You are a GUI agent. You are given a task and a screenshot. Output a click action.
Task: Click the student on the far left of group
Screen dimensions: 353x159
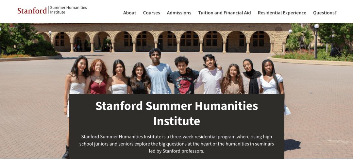pyautogui.click(x=76, y=82)
